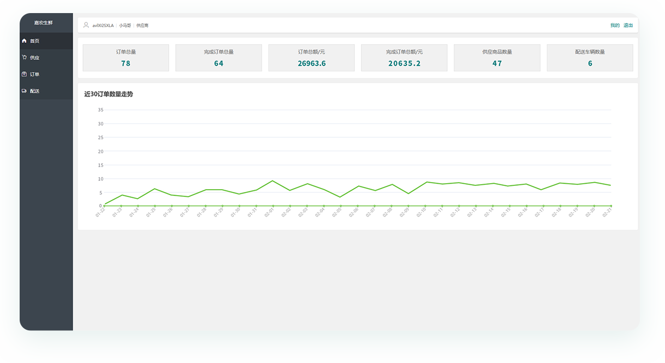Click the 供应商 role label in header
The height and width of the screenshot is (363, 665).
click(143, 26)
